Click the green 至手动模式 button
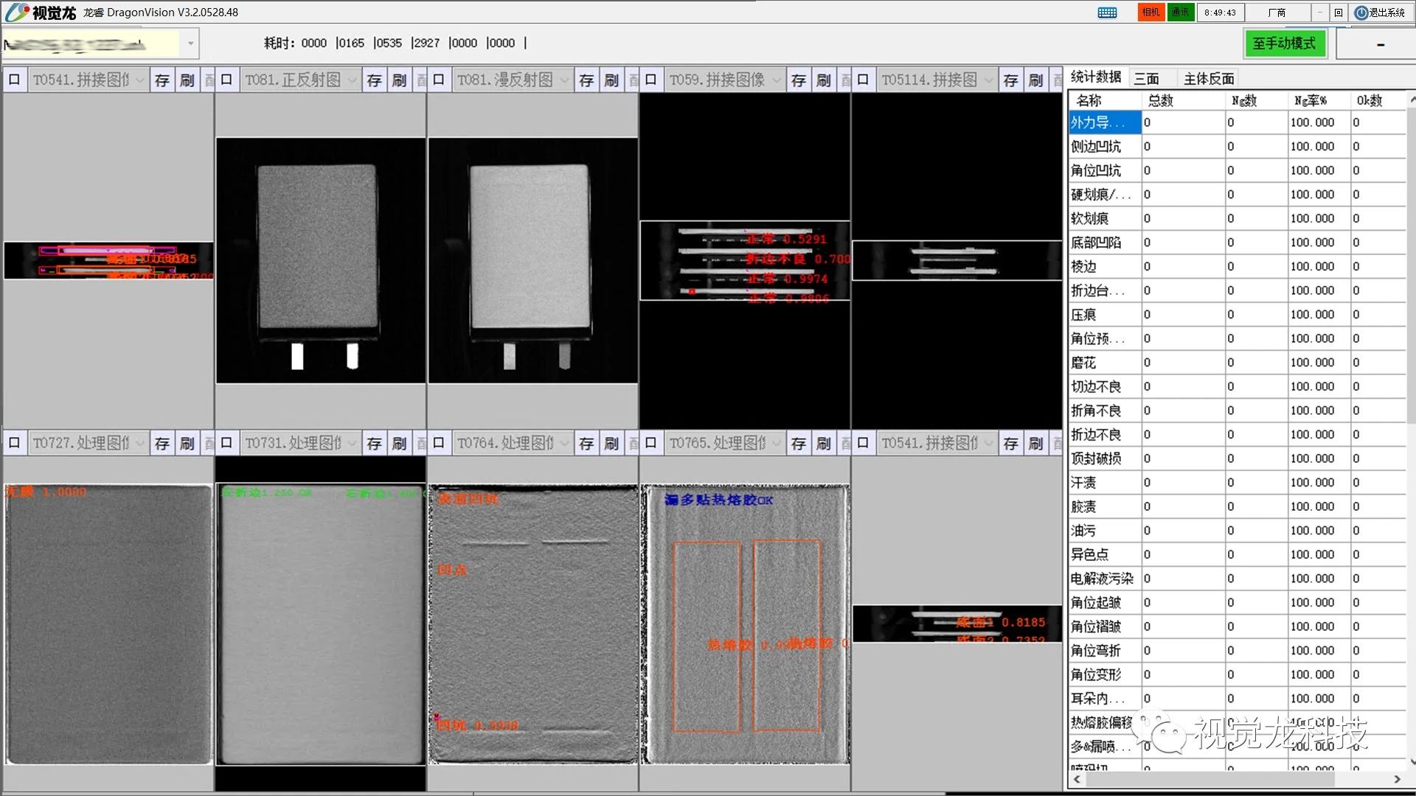The image size is (1416, 796). coord(1284,43)
